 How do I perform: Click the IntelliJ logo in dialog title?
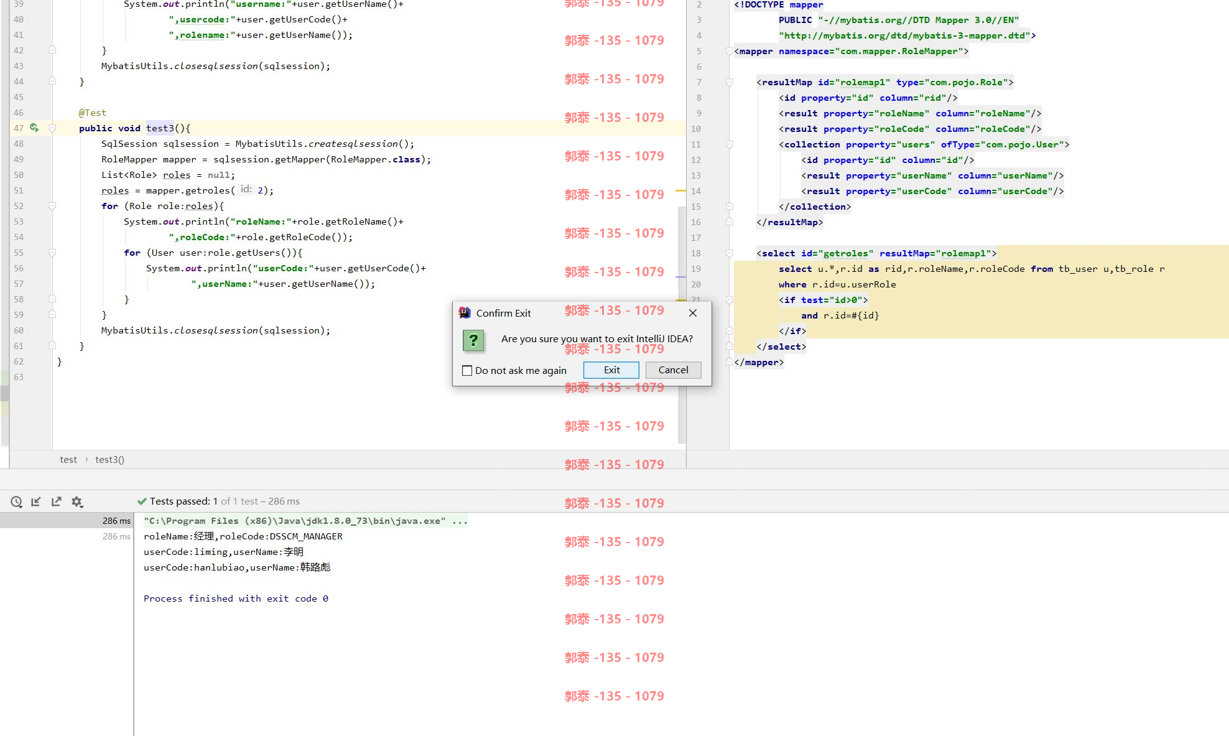coord(464,312)
